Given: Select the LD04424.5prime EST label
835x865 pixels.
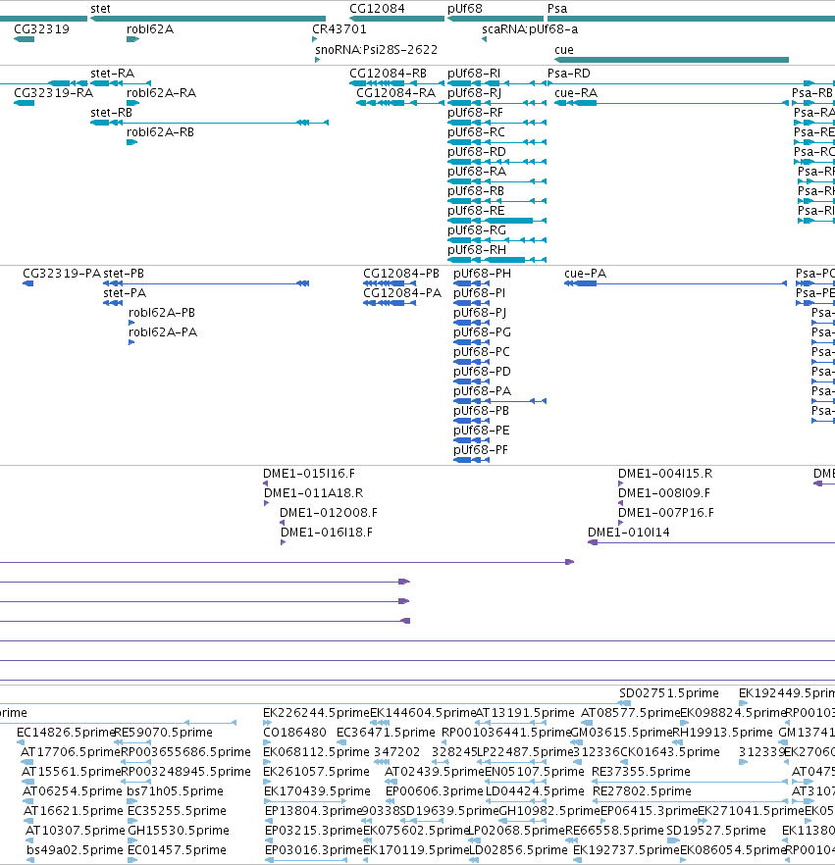Looking at the screenshot, I should click(535, 791).
